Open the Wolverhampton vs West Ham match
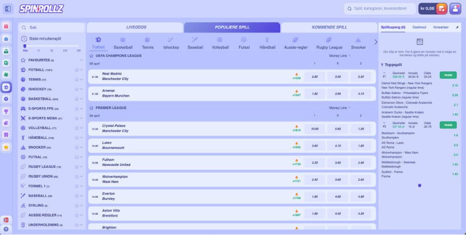The height and width of the screenshot is (235, 466). (232, 180)
